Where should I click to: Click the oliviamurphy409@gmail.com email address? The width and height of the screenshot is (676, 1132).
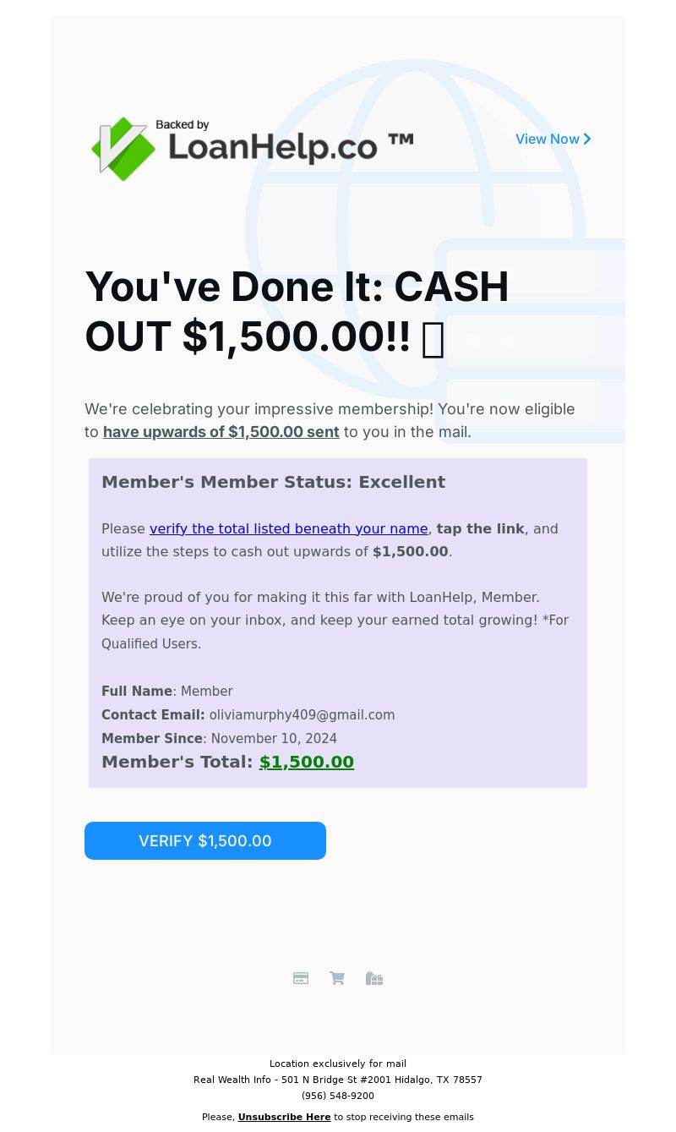[x=302, y=715]
